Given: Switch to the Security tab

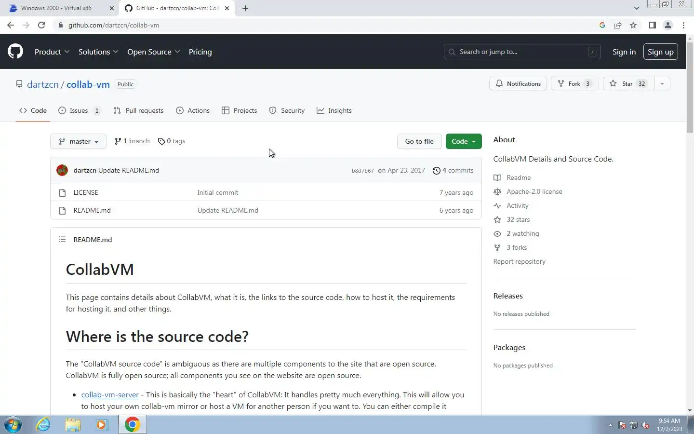Looking at the screenshot, I should (x=287, y=110).
